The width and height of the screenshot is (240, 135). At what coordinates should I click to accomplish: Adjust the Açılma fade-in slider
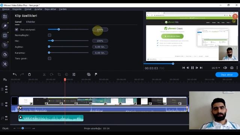click(49, 46)
